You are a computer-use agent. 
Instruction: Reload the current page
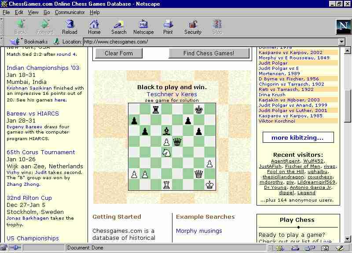[70, 27]
